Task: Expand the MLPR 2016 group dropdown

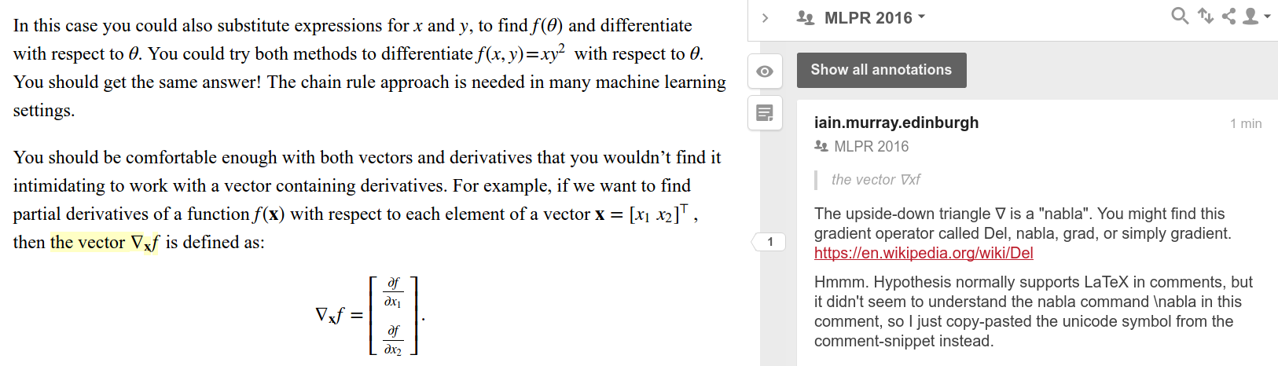Action: (875, 18)
